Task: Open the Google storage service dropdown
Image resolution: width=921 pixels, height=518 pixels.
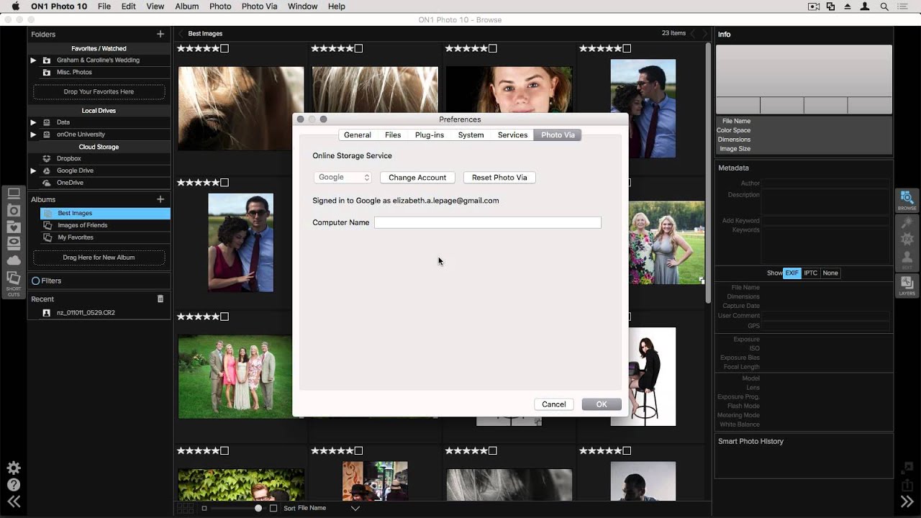Action: coord(342,177)
